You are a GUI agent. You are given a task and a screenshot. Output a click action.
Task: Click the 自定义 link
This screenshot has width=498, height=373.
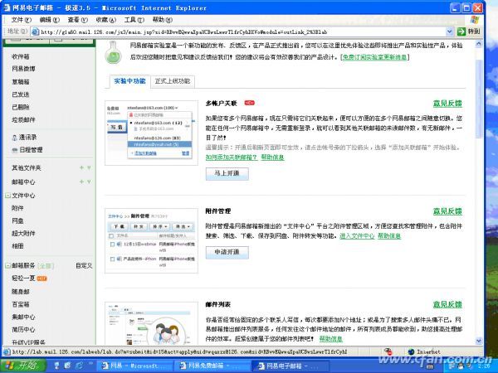(84, 265)
